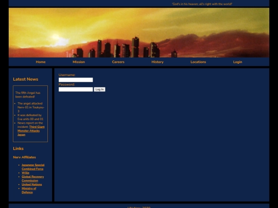Visit the History page

158,62
